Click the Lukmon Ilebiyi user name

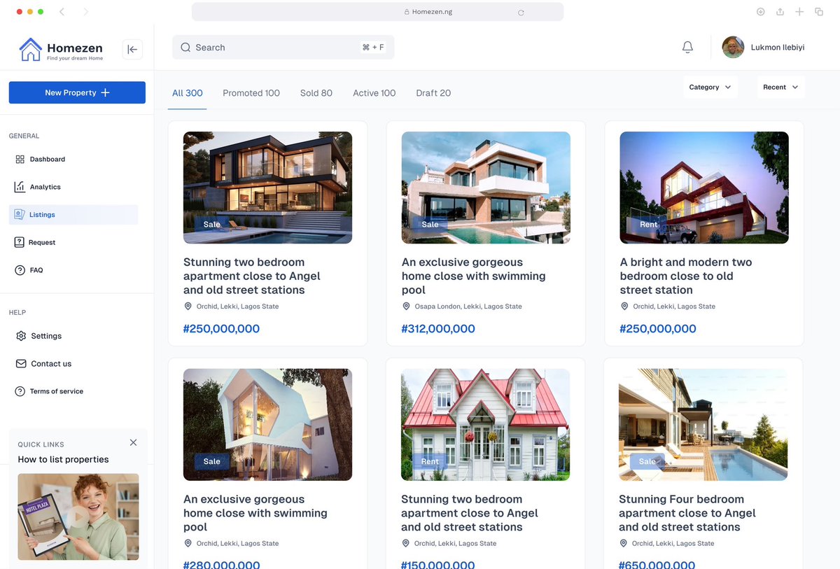778,48
